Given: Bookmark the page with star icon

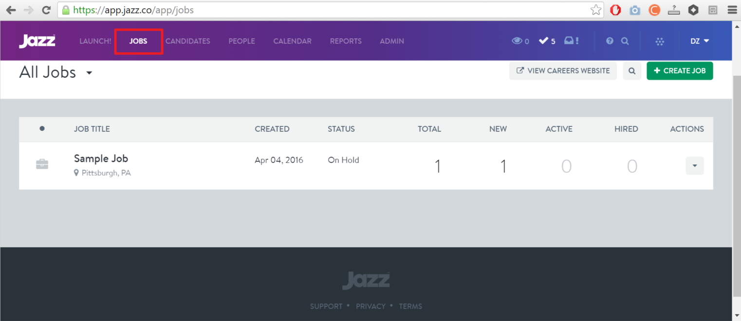Looking at the screenshot, I should (595, 10).
